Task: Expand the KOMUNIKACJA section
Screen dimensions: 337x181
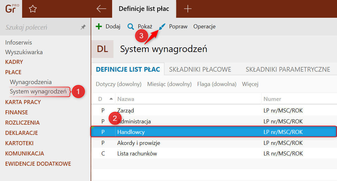Action: pyautogui.click(x=25, y=154)
